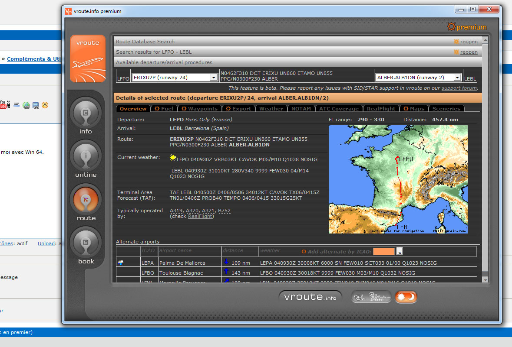Click the YouTube icon in forum toolbar
This screenshot has height=347, width=512.
tap(3, 104)
